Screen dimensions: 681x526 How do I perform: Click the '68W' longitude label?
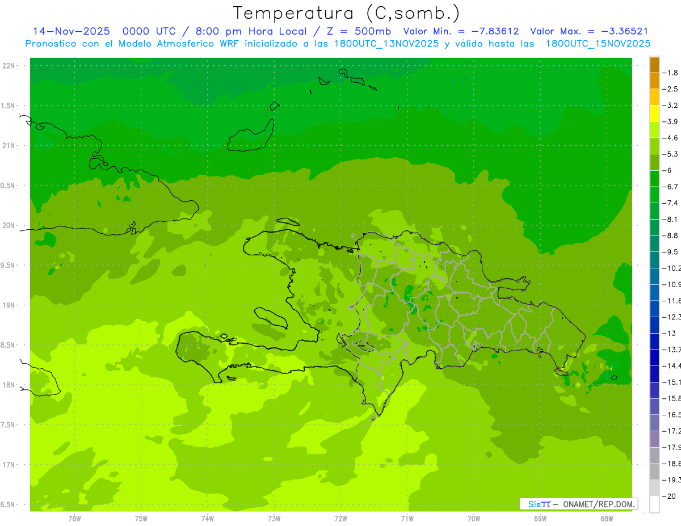coord(607,519)
